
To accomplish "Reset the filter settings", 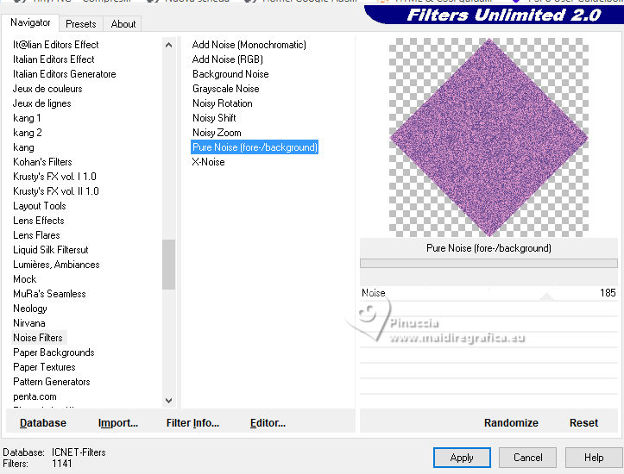I will pyautogui.click(x=583, y=423).
